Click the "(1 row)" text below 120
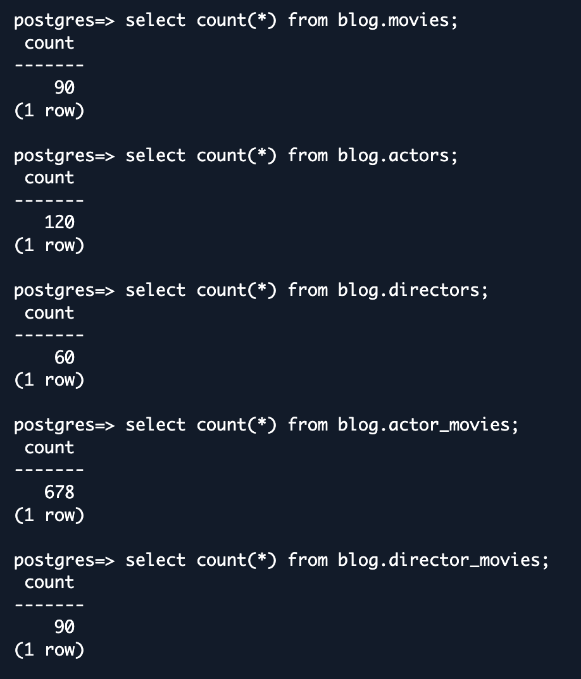The image size is (581, 679). point(49,245)
